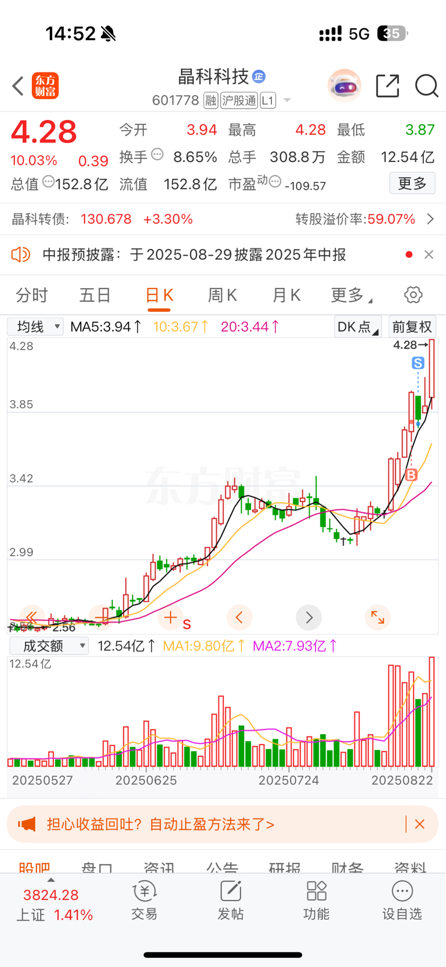Viewport: 446px width, 967px height.
Task: Open 晶科转债 convertible bond row arrow
Action: click(x=430, y=219)
